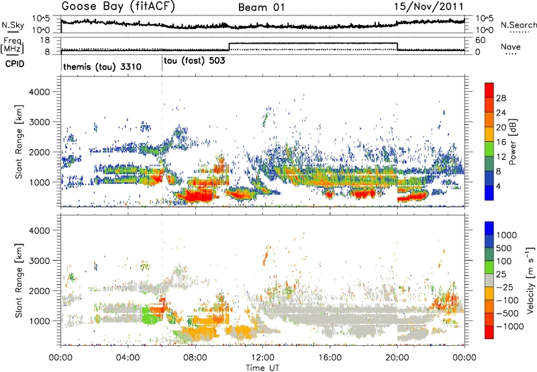The image size is (537, 372).
Task: Pick the yellow segment of the power colorbar
Action: coord(489,134)
